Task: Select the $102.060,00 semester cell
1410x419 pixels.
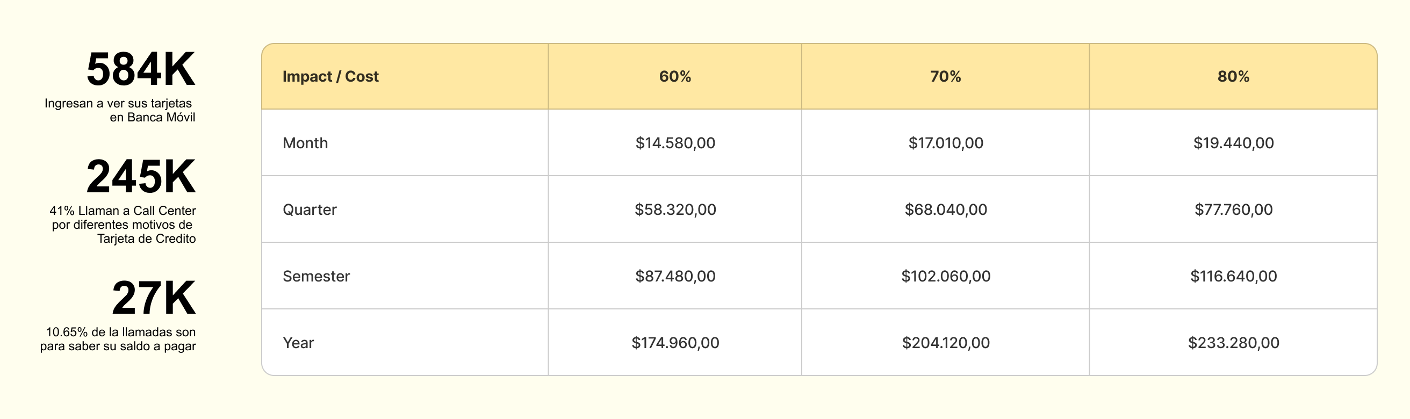Action: [x=945, y=276]
